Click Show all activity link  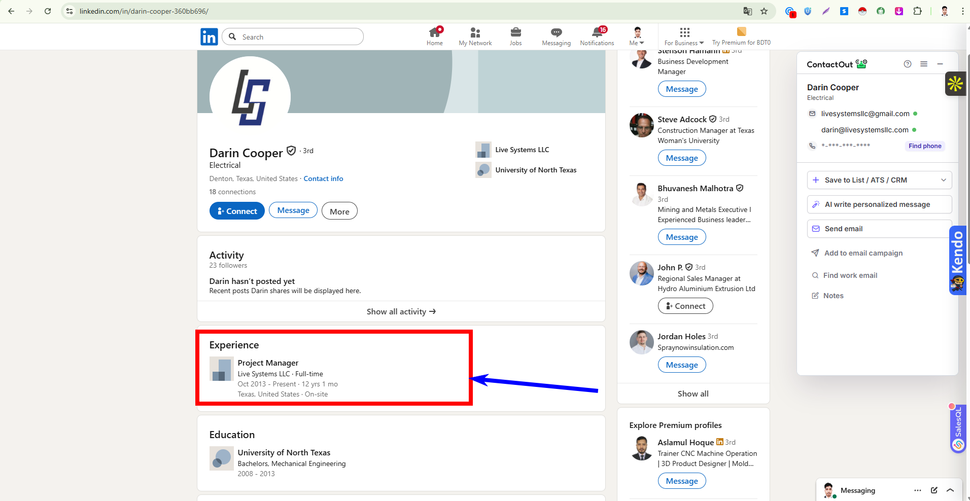(x=401, y=311)
